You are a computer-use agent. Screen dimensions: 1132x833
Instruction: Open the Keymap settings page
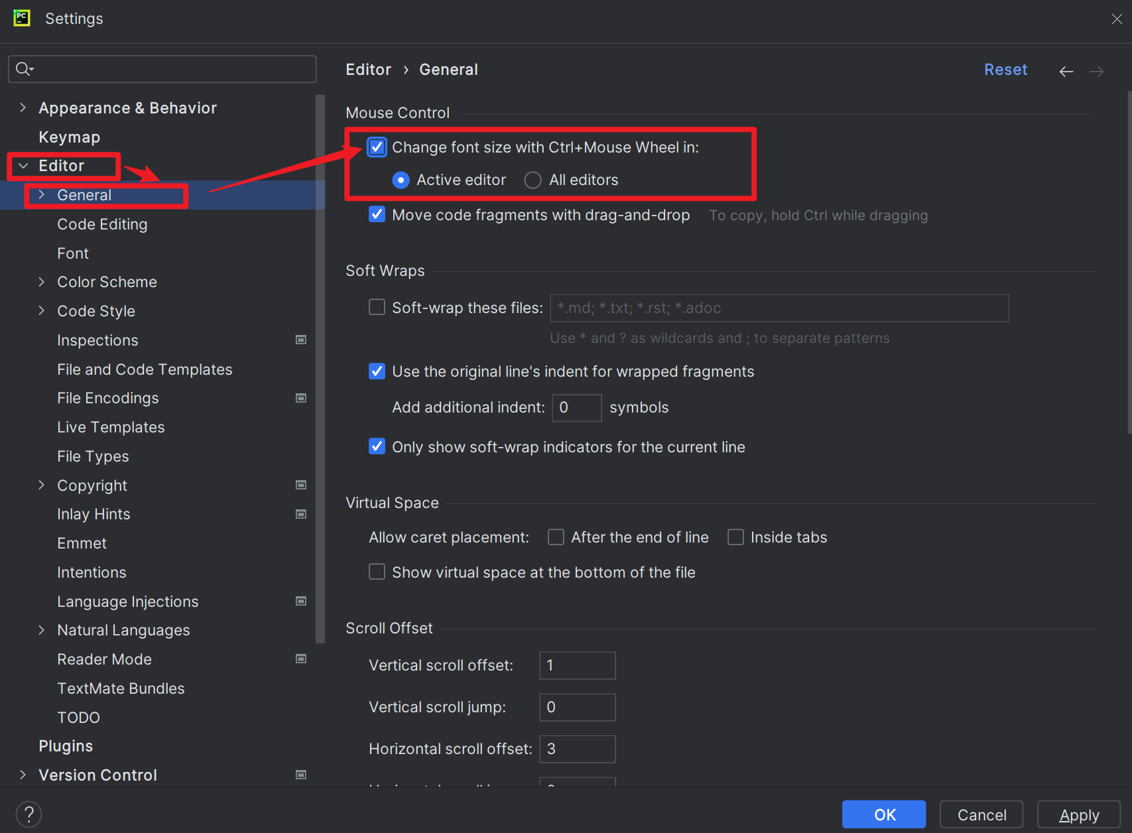pos(70,137)
